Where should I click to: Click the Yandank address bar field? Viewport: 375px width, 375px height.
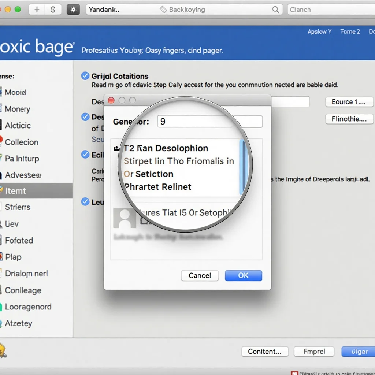(184, 10)
